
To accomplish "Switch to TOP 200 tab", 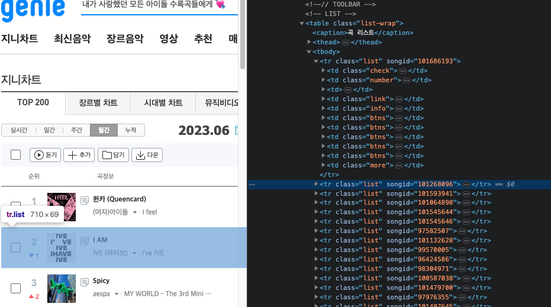I will click(x=33, y=102).
